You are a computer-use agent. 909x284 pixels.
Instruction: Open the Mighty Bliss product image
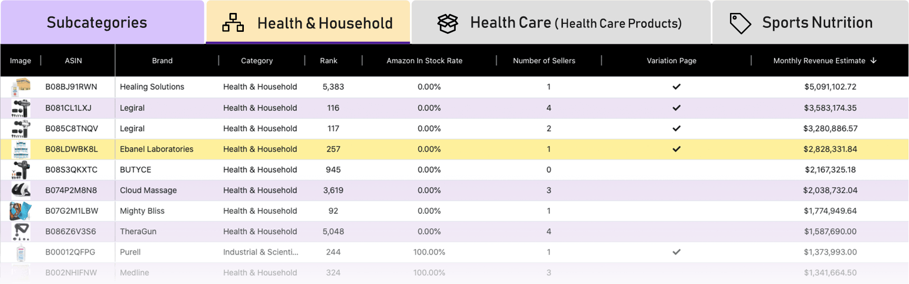click(20, 211)
